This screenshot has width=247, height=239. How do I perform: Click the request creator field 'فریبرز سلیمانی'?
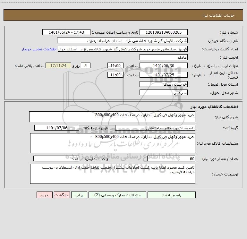click(x=123, y=49)
